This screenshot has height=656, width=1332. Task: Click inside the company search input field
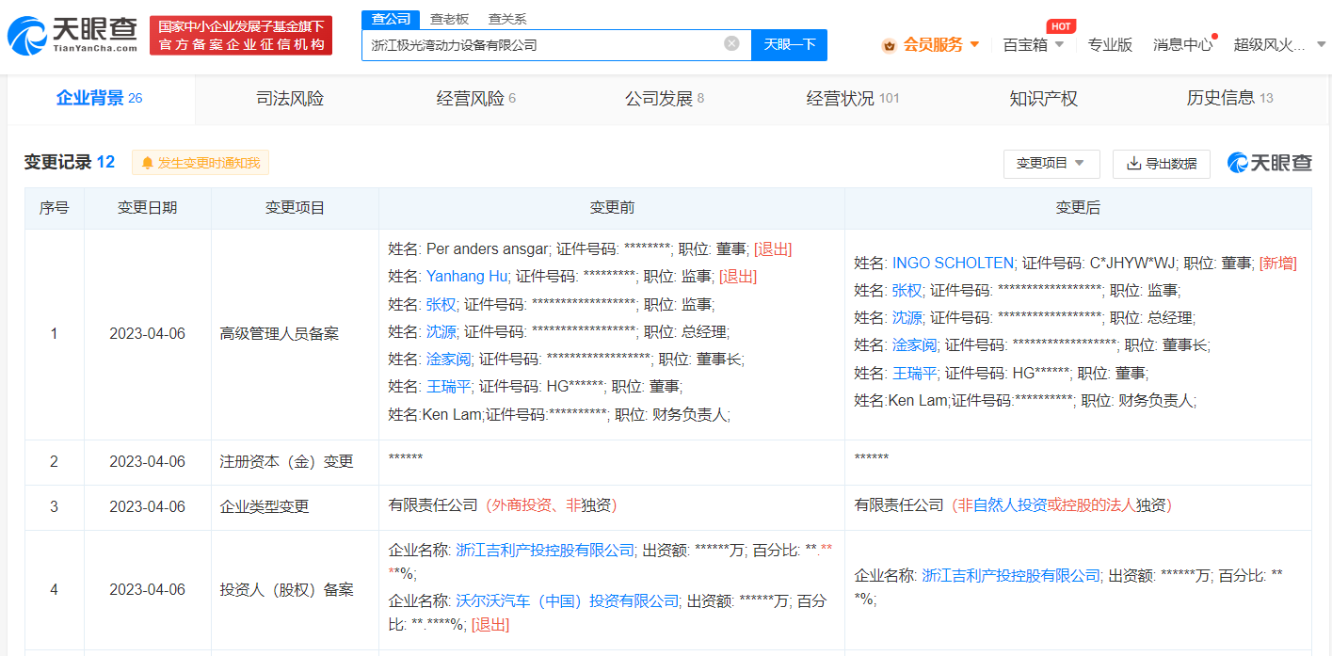pos(546,44)
